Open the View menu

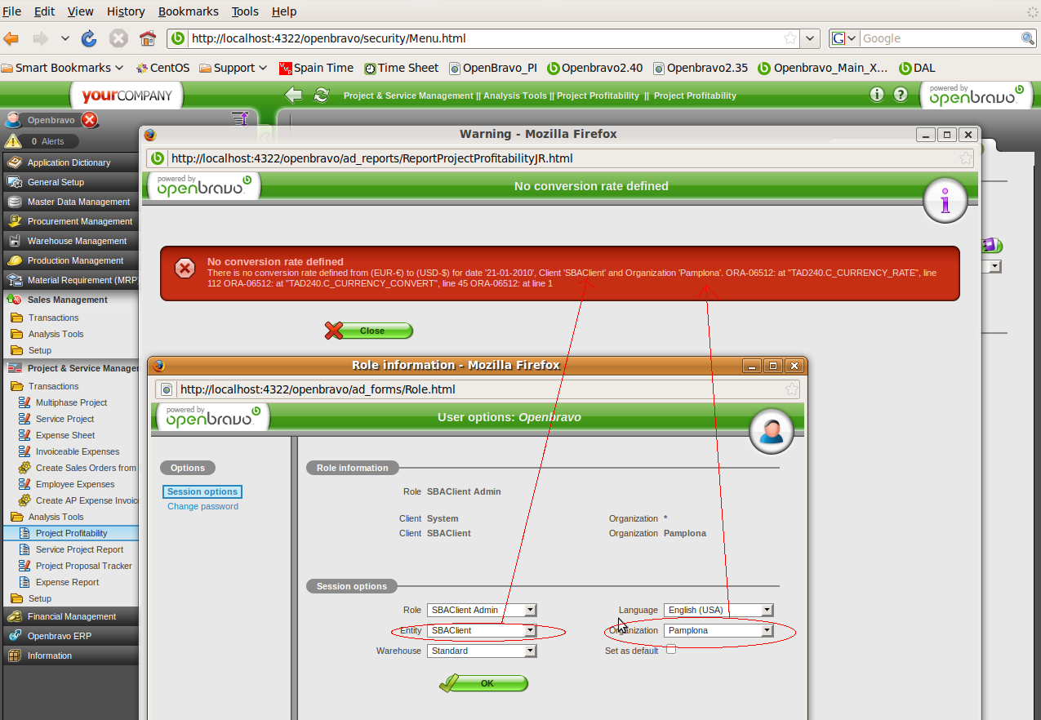pyautogui.click(x=80, y=11)
